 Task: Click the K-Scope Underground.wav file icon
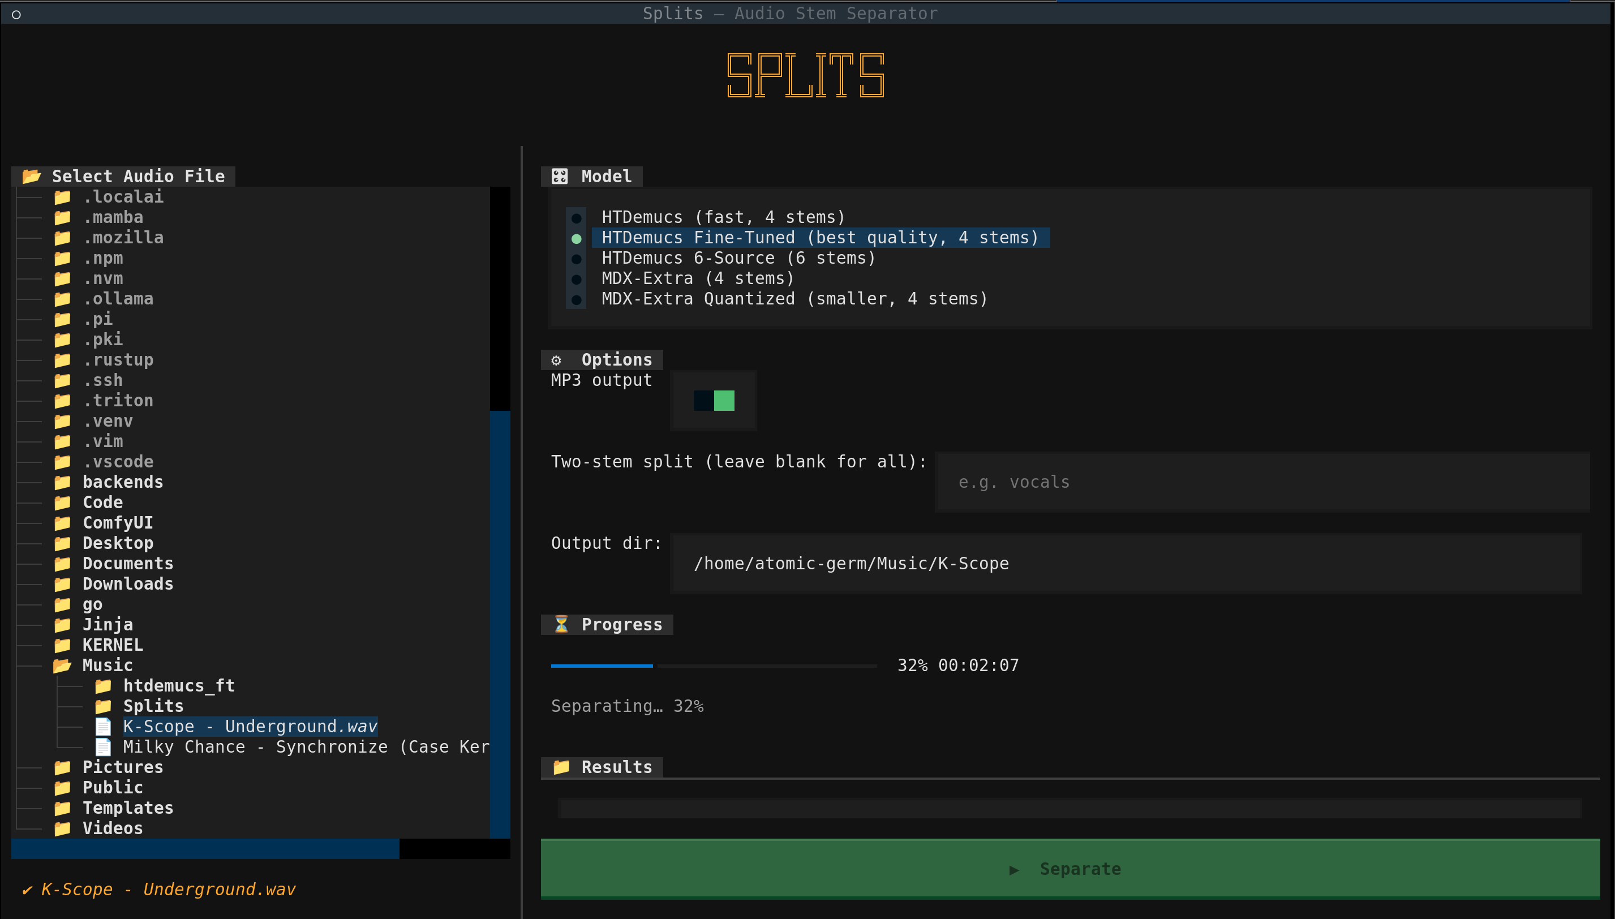point(103,727)
